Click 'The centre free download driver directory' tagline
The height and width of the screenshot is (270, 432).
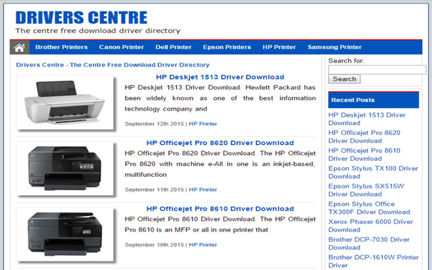(x=98, y=30)
